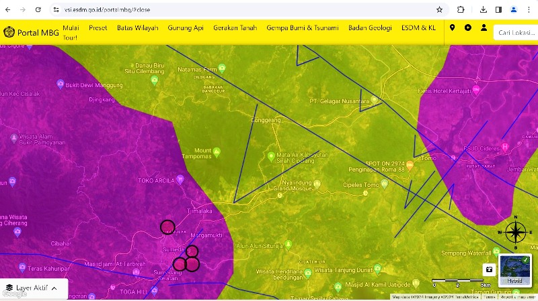Click the Report a map error link
Screen dimensions: 538x301
pos(517,297)
